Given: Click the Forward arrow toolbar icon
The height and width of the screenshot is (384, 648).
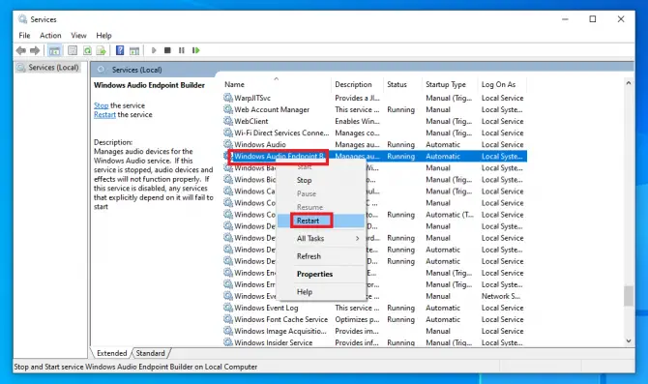Looking at the screenshot, I should 35,50.
